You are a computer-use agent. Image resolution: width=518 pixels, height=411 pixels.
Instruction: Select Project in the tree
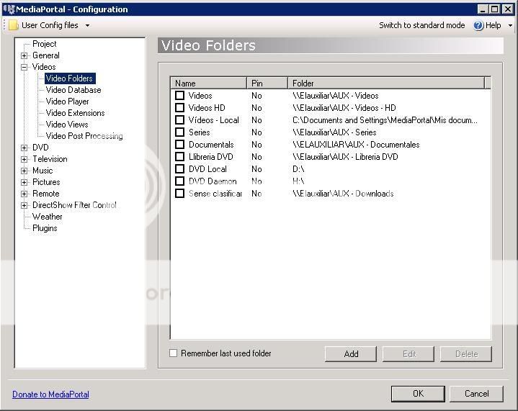[x=44, y=44]
